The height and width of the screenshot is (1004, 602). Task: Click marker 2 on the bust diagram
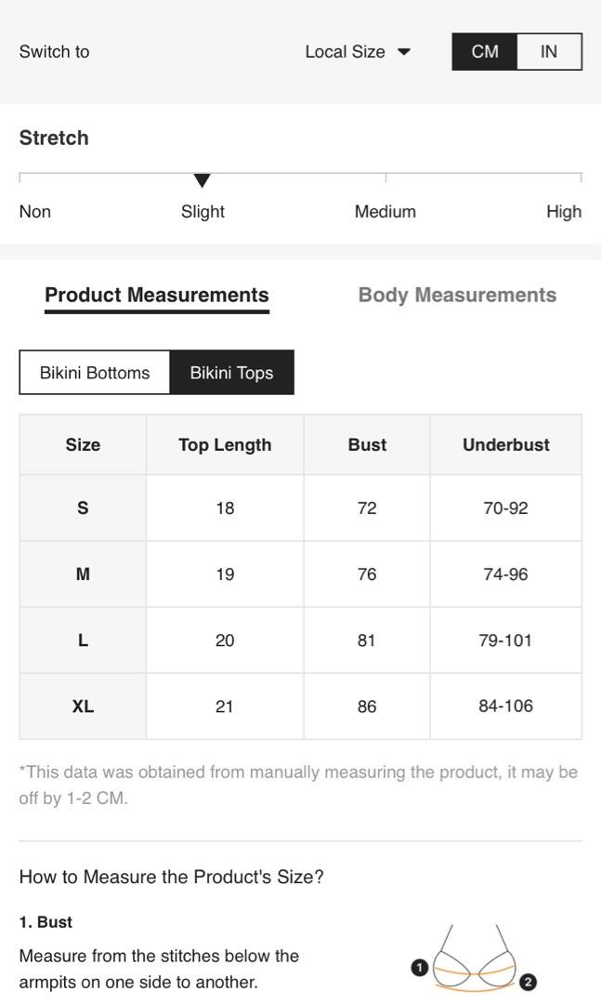pos(528,982)
